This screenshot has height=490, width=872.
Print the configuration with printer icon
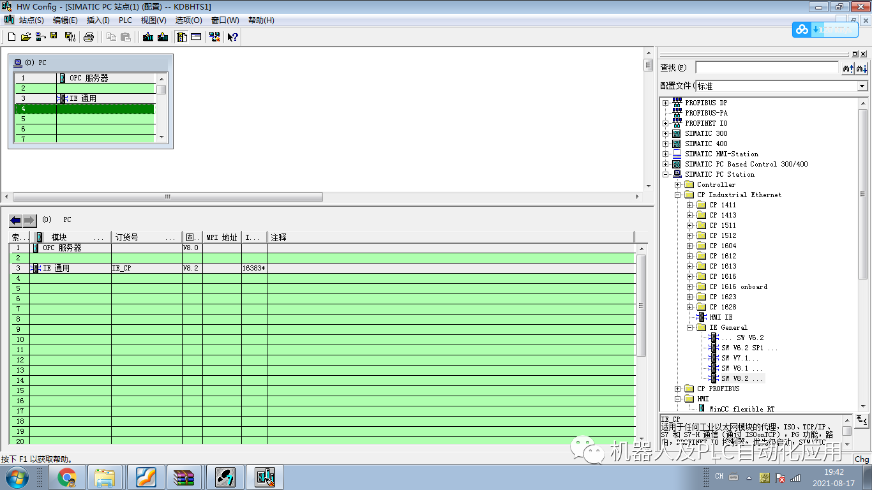(x=89, y=37)
